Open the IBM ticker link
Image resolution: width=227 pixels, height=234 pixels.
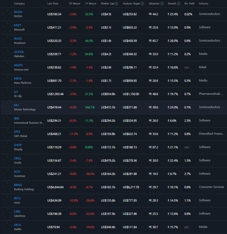(17, 118)
